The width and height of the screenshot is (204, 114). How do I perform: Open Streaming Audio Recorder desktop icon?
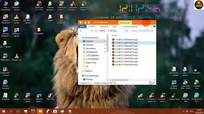point(84,6)
